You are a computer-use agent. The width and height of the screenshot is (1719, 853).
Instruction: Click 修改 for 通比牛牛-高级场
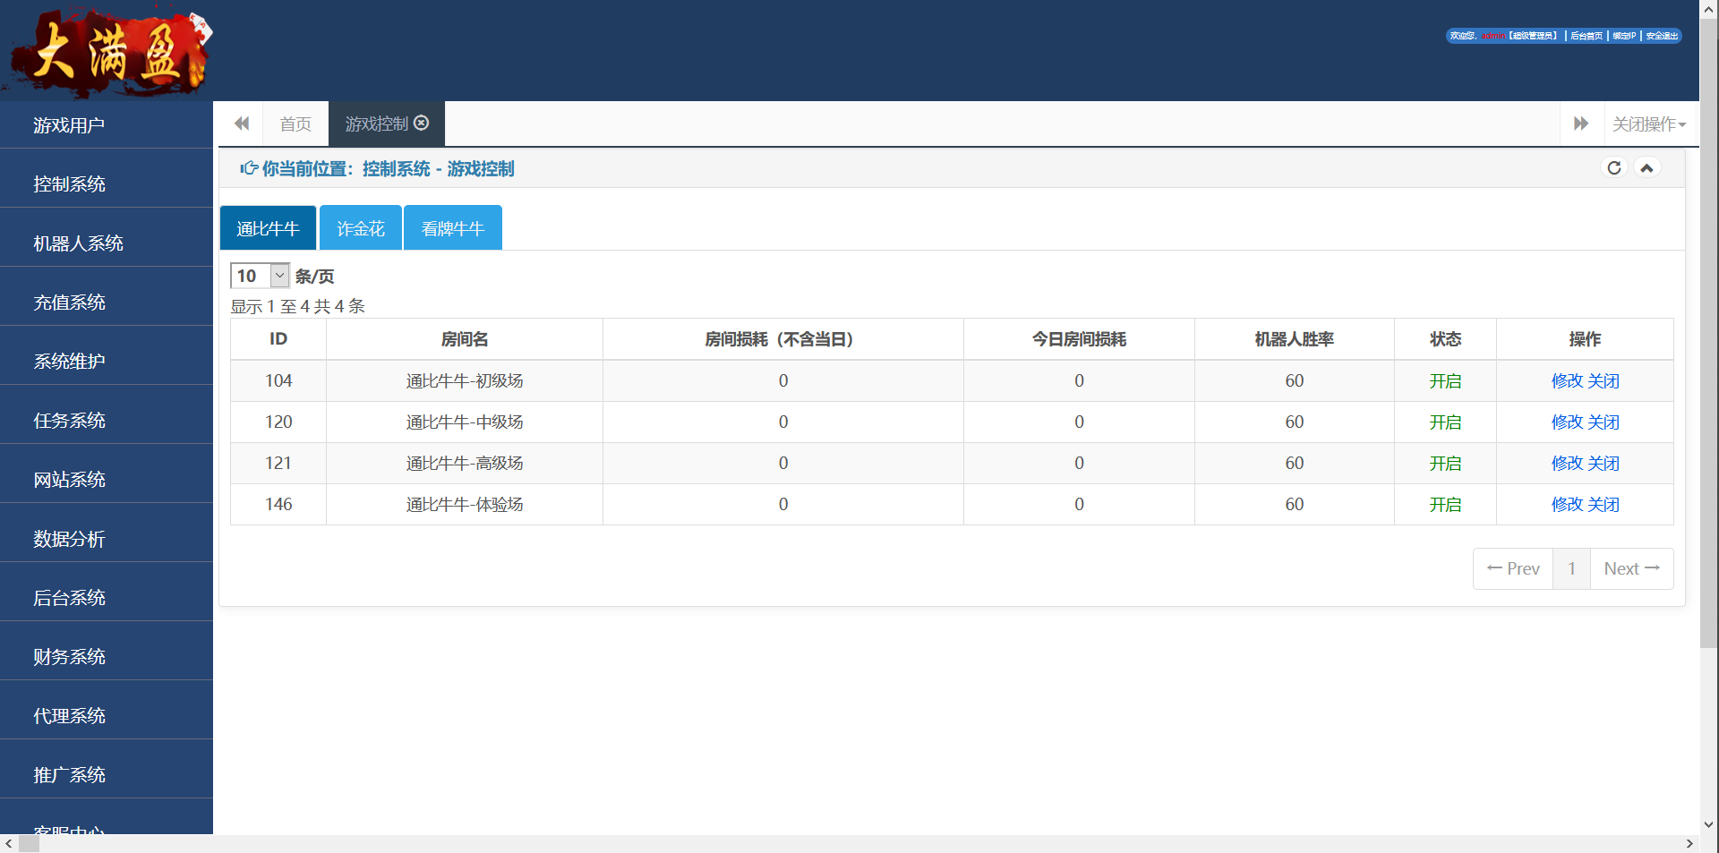[1567, 464]
